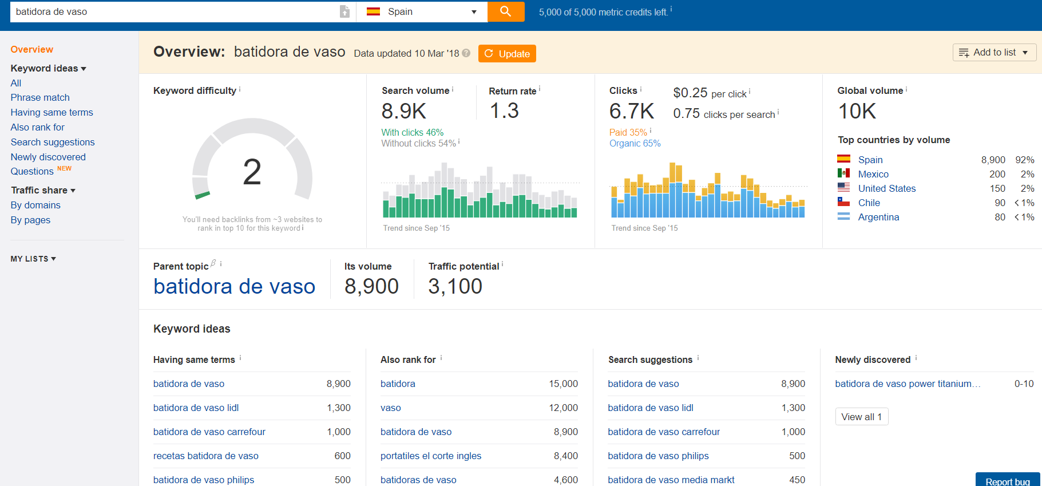The height and width of the screenshot is (486, 1042).
Task: Click the info icon next to Parent topic
Action: 221,264
